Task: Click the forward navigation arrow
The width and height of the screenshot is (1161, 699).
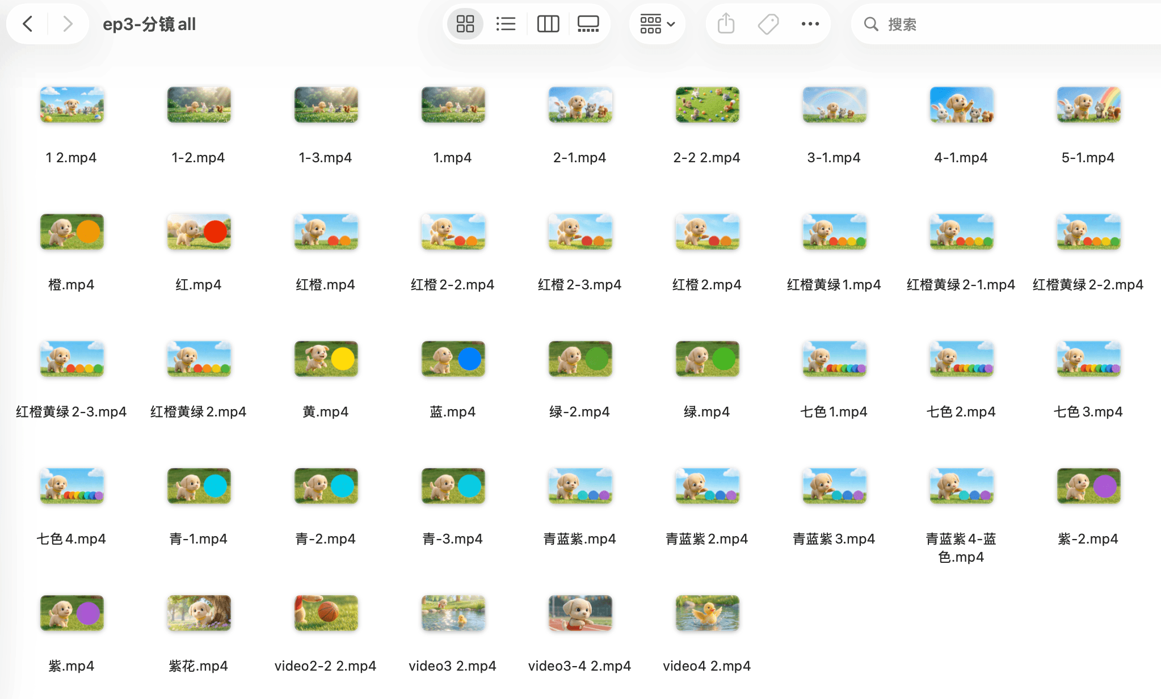Action: click(x=68, y=24)
